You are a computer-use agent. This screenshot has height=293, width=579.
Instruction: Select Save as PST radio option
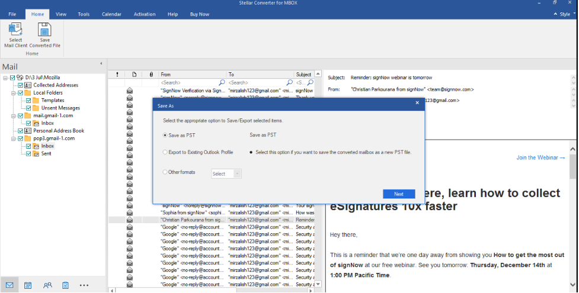coord(165,136)
